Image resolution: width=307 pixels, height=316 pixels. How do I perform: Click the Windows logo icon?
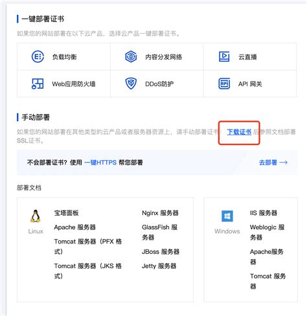(x=227, y=216)
